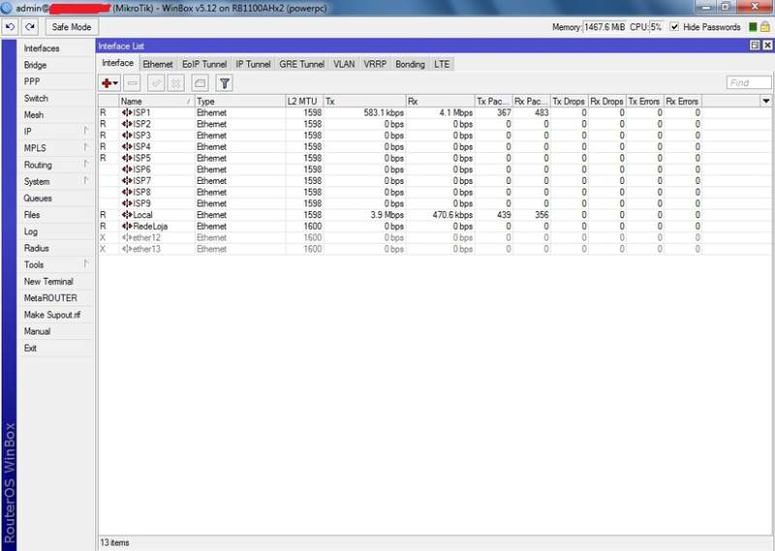Image resolution: width=775 pixels, height=551 pixels.
Task: Click the Undo arrow in toolbar
Action: click(10, 27)
